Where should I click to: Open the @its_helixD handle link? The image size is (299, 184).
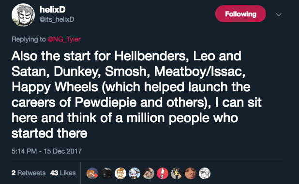pos(57,19)
